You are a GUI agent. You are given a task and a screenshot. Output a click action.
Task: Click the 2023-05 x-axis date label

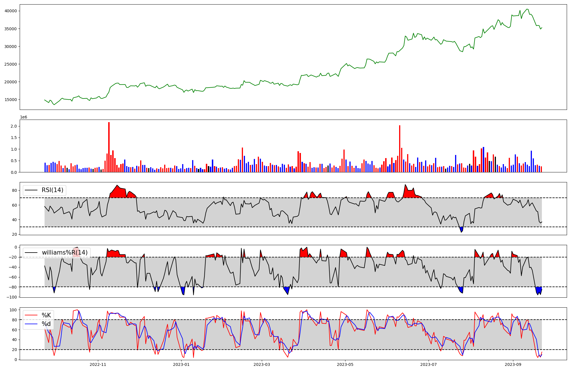click(x=345, y=364)
